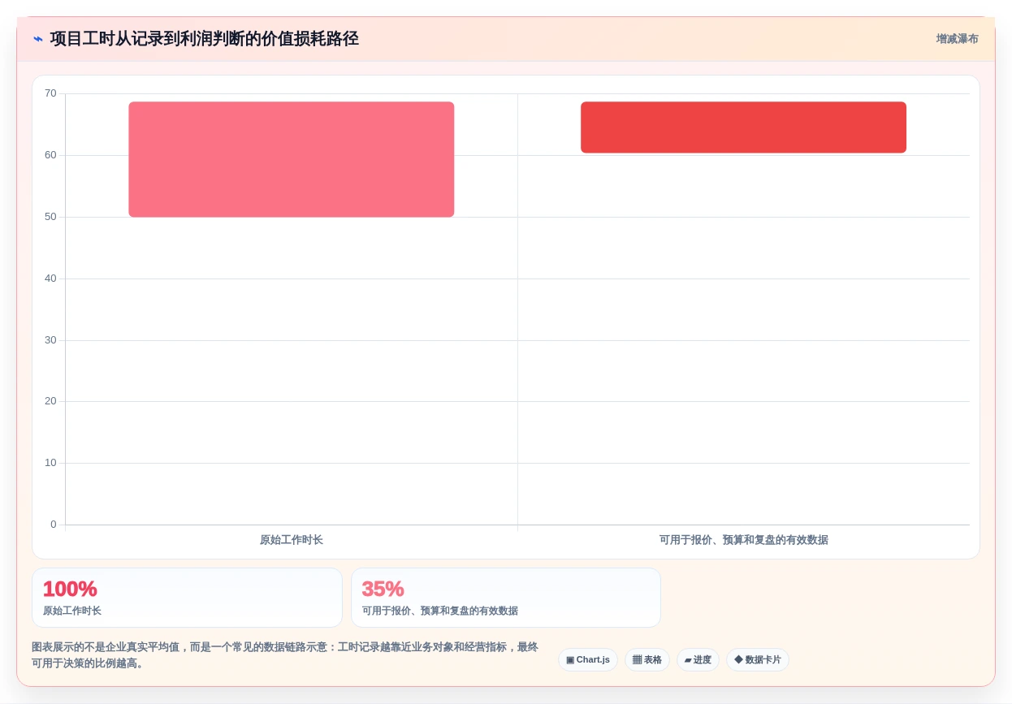
Task: Click the y-axis value 10
Action: 50,463
